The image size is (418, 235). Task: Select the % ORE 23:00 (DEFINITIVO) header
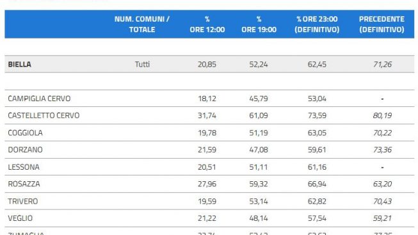pyautogui.click(x=317, y=24)
